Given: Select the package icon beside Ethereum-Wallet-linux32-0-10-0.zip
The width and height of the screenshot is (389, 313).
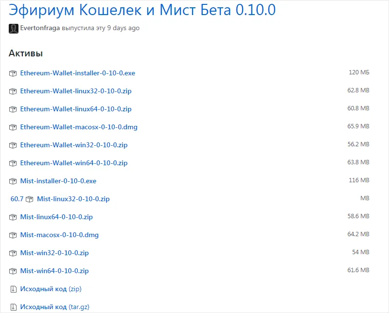Looking at the screenshot, I should [13, 91].
